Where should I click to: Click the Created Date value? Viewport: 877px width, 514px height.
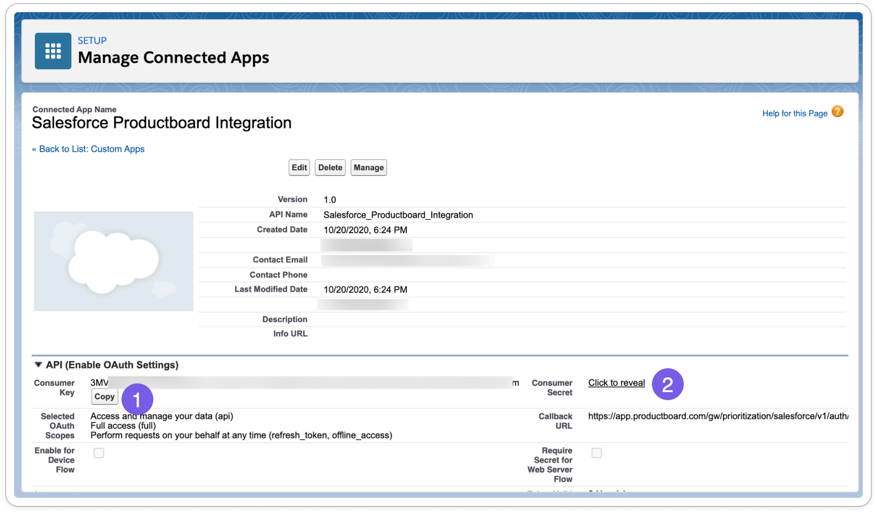[365, 230]
